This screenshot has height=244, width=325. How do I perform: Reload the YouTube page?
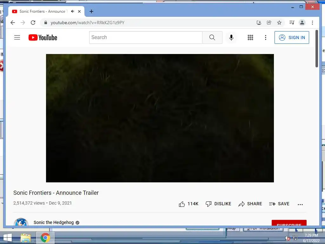[33, 23]
